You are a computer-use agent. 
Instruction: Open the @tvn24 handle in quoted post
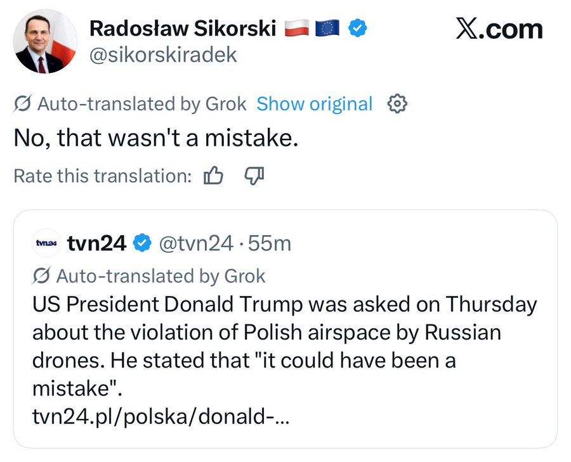pos(196,243)
